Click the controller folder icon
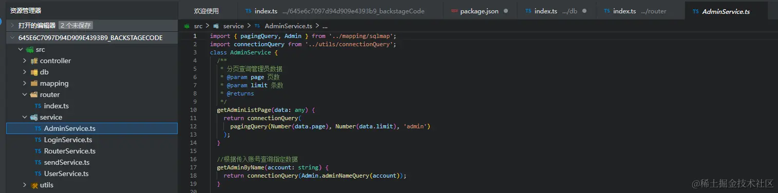Viewport: 778px width, 193px height. click(34, 61)
